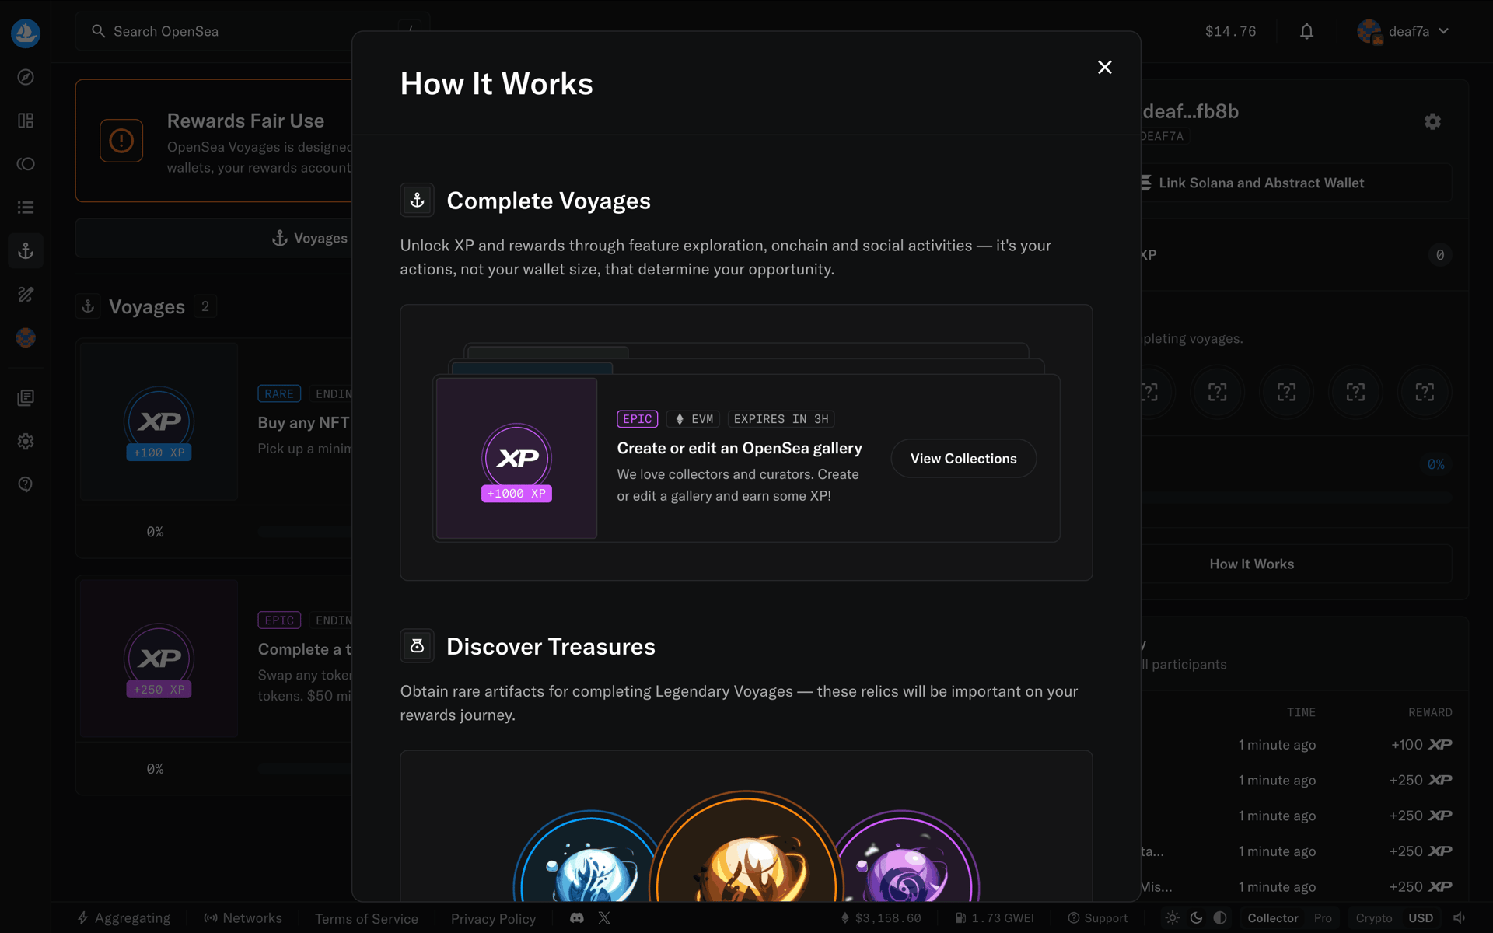Image resolution: width=1493 pixels, height=933 pixels.
Task: Click the Rewards Fair Use warning icon
Action: pos(121,141)
